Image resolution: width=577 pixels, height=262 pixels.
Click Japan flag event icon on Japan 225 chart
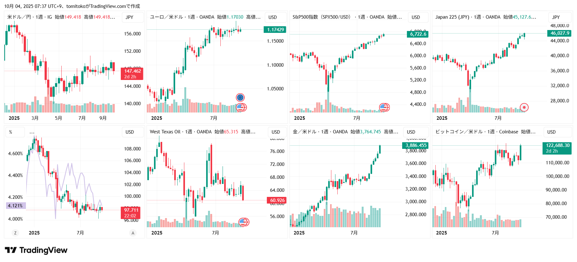point(524,107)
